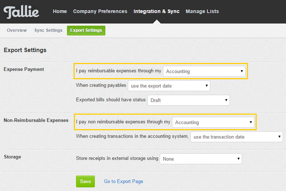Click the green Save button
Image resolution: width=286 pixels, height=191 pixels.
pyautogui.click(x=85, y=181)
